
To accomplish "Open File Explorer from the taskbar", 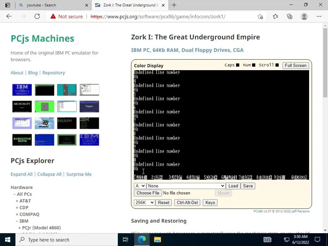I will click(158, 240).
